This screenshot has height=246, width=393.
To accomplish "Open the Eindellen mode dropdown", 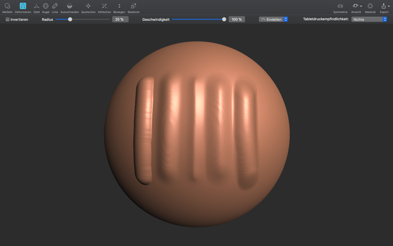I will click(x=274, y=20).
